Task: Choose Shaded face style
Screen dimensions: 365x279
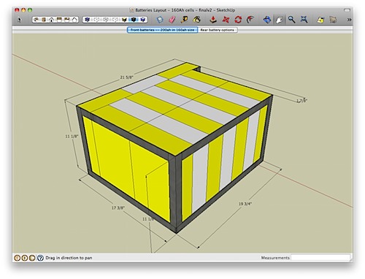Action: 124,20
